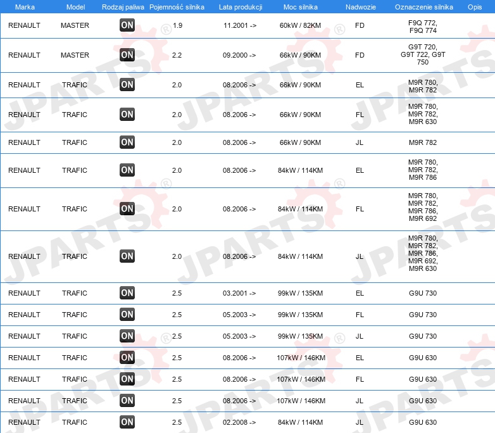This screenshot has width=495, height=433.
Task: Click the 02.2008 production date cell
Action: [x=239, y=422]
